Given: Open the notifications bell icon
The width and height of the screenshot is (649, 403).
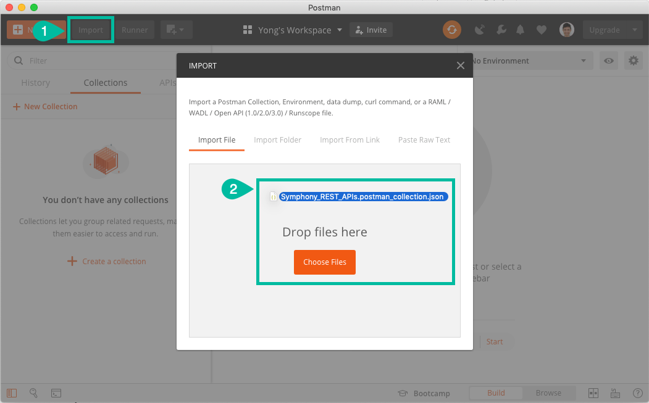Looking at the screenshot, I should click(x=521, y=30).
